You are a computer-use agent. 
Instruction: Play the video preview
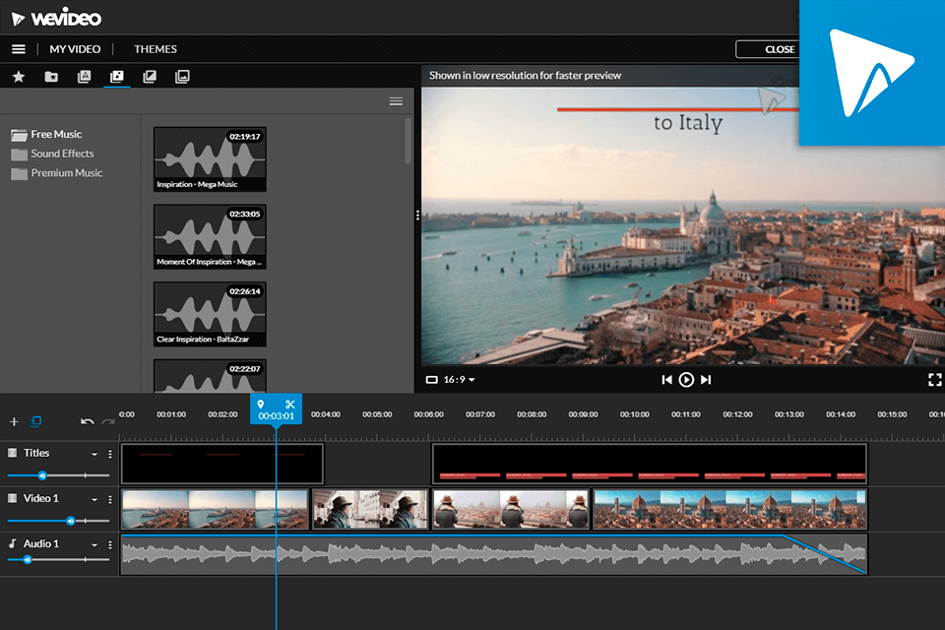686,380
